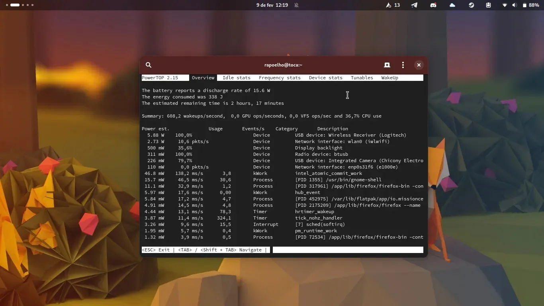Screen dimensions: 544x306
Task: Toggle the do-not-disturb bell icon
Action: (x=296, y=5)
